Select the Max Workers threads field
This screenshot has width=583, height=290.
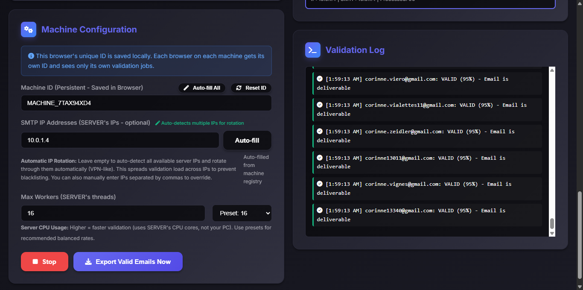tap(113, 213)
